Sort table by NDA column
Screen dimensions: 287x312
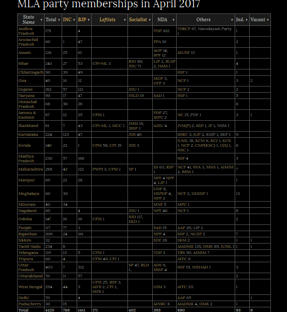click(x=164, y=20)
